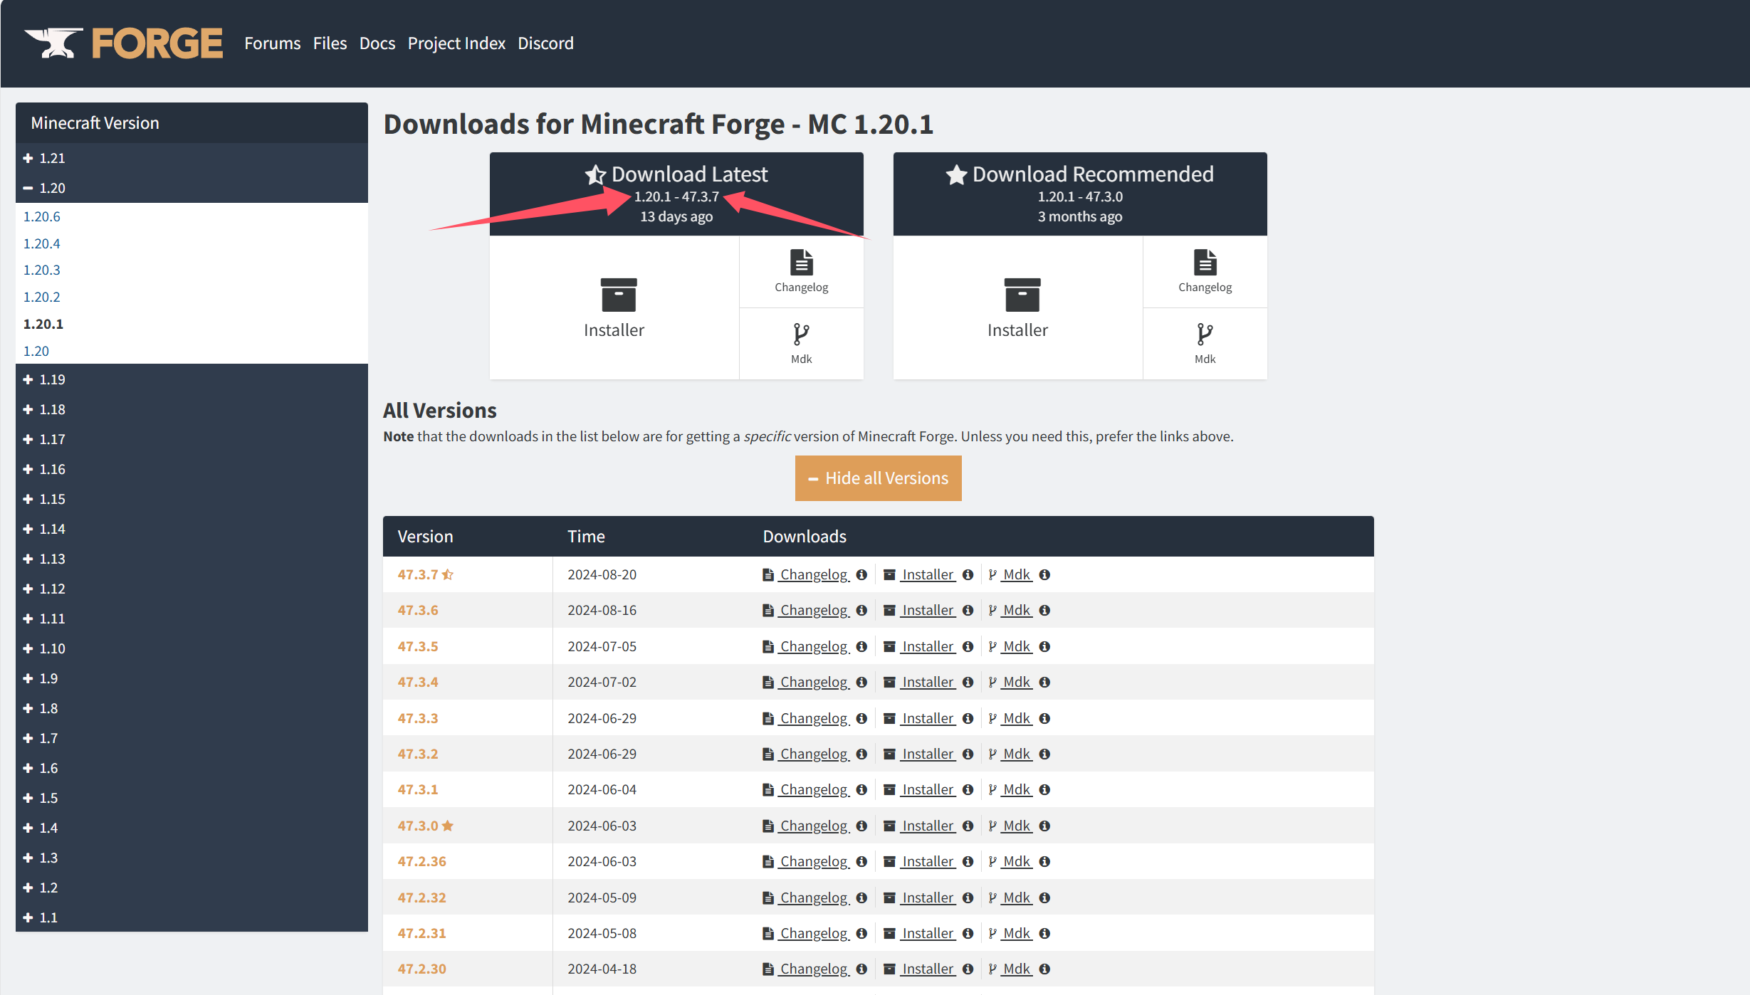Click the Changelog icon in Download Recommended

coord(1203,270)
